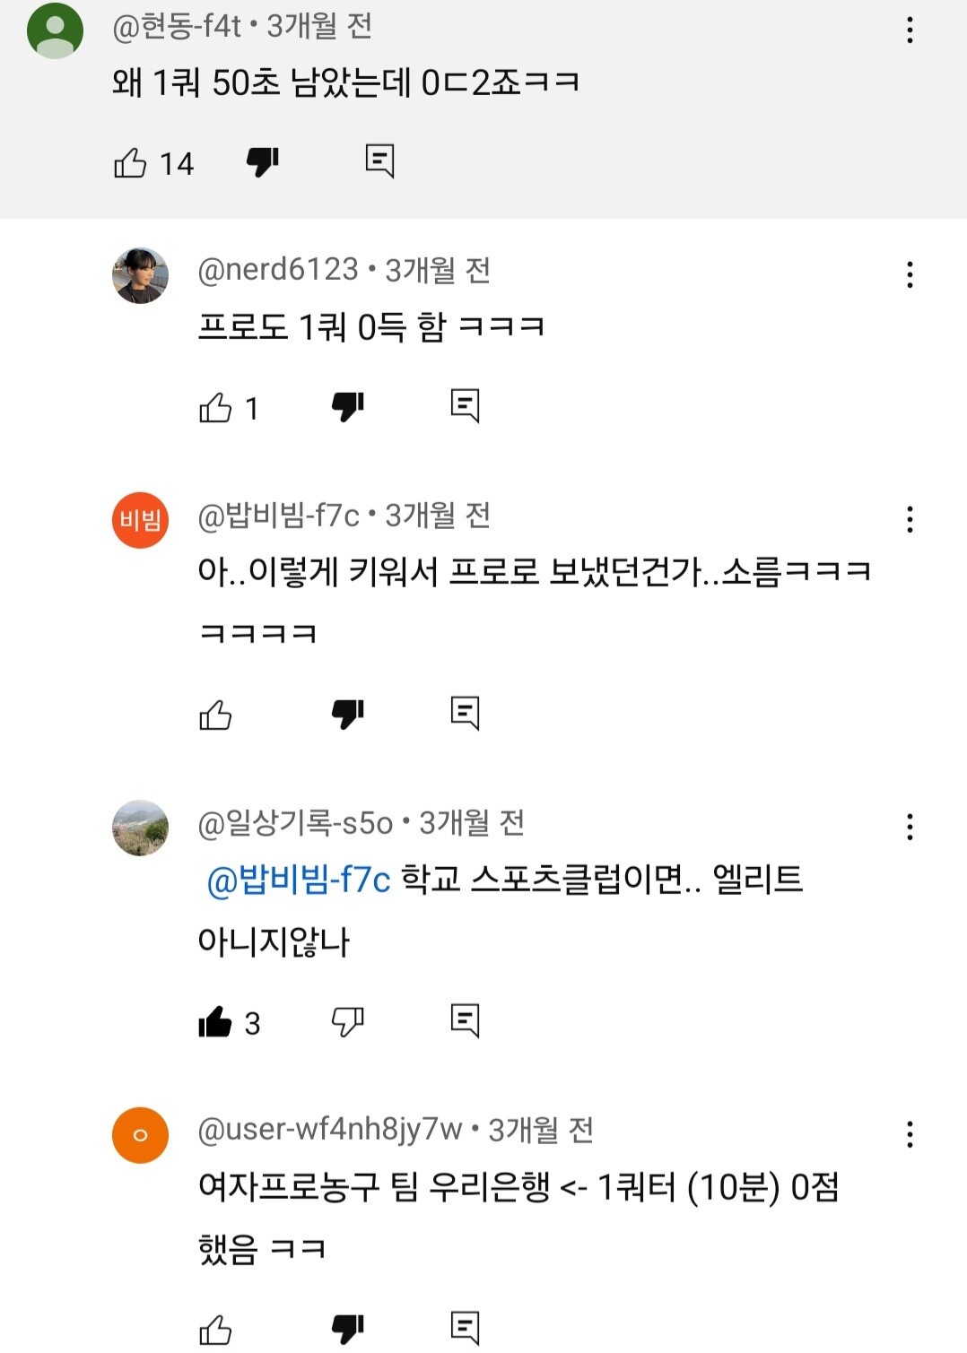
Task: Open the blue @밥비빔-f7c mention link
Action: (299, 880)
